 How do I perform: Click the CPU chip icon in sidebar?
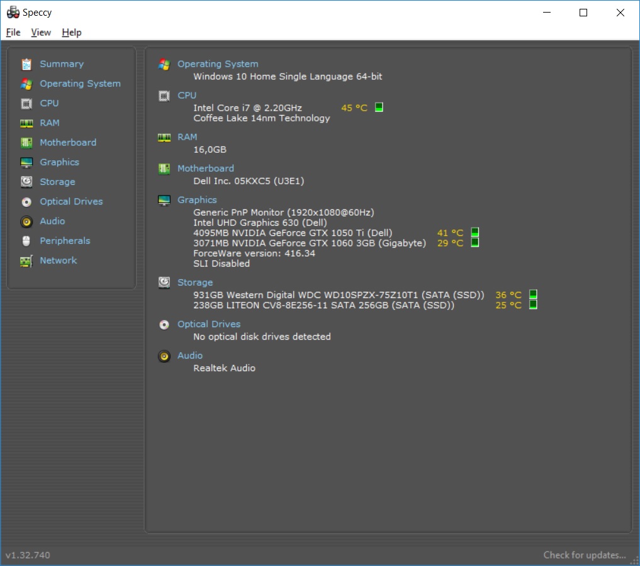coord(26,104)
